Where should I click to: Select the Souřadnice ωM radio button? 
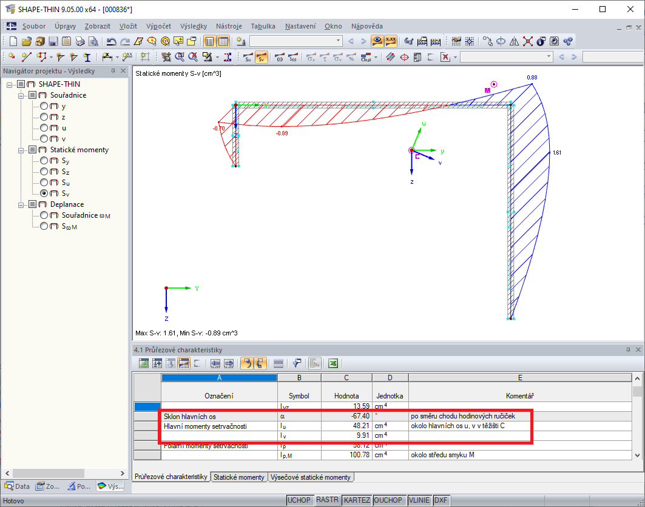pos(44,215)
